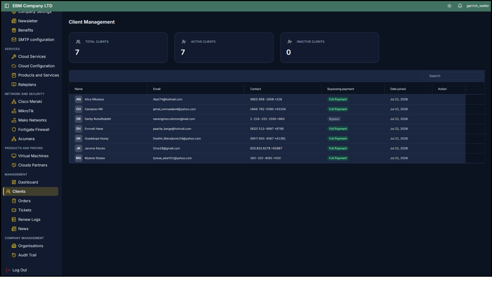Click the name Guadalupe Kozey
The image size is (492, 306).
pos(96,139)
